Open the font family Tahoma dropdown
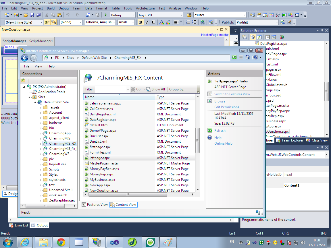This screenshot has width=331, height=248. (114, 22)
